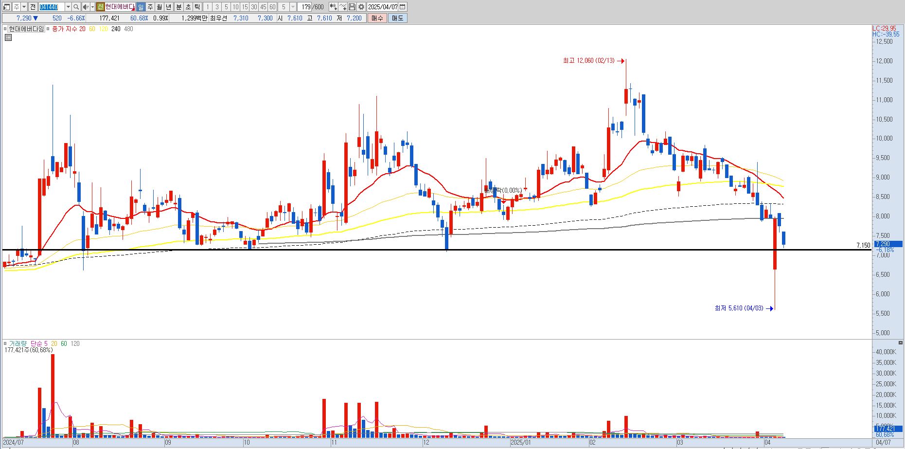Open the calendar date picker icon

coord(403,7)
